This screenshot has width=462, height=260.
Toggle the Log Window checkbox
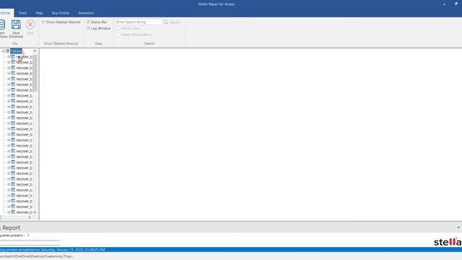tap(88, 28)
